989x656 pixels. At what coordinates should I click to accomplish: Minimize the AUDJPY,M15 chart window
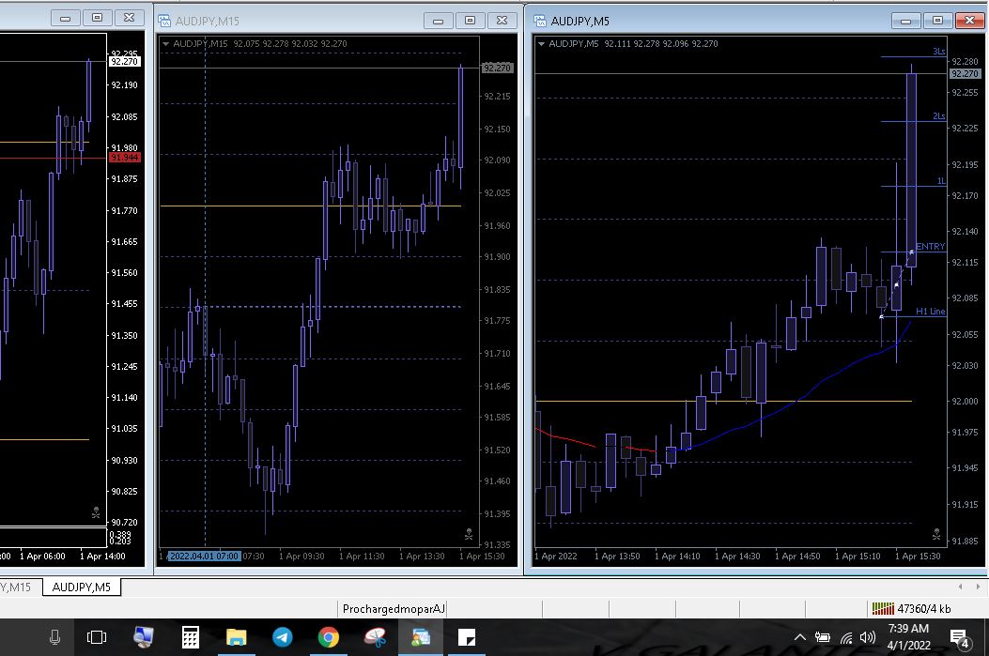coord(439,21)
